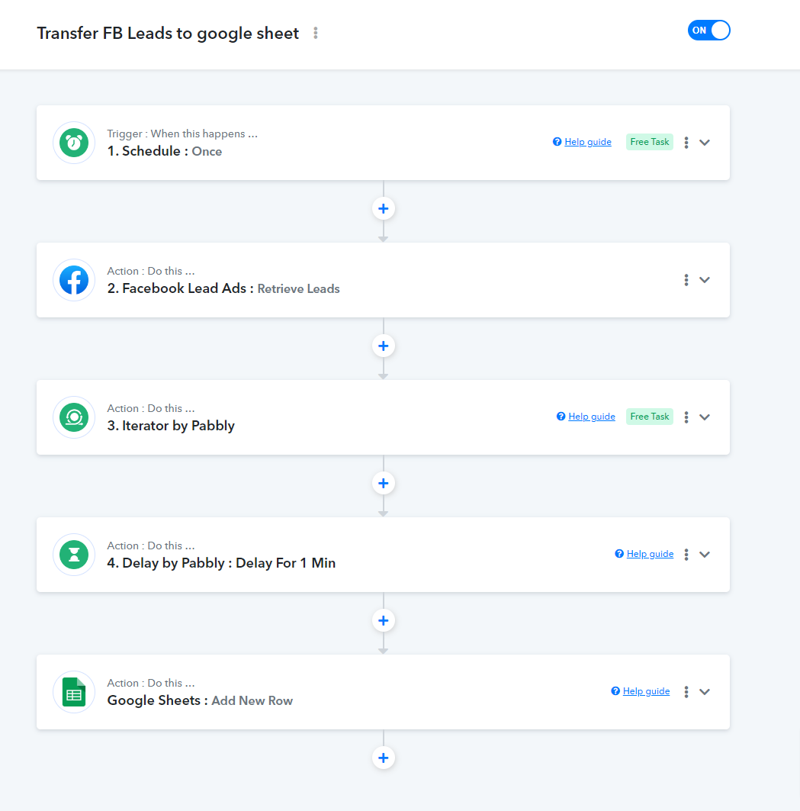Click the Delay by Pabbly hourglass icon

point(74,555)
